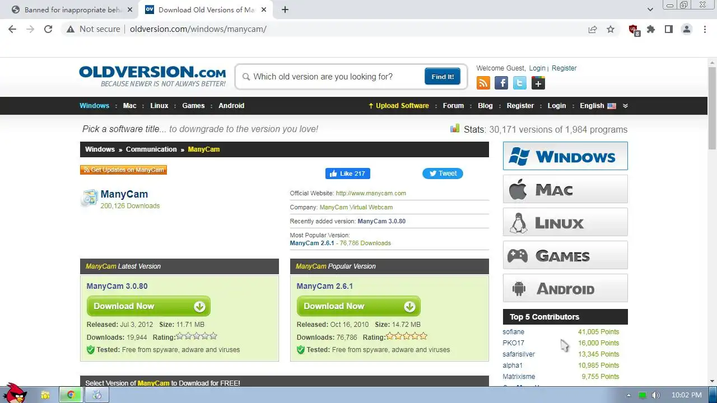
Task: Click the Find It! search button
Action: (x=443, y=77)
